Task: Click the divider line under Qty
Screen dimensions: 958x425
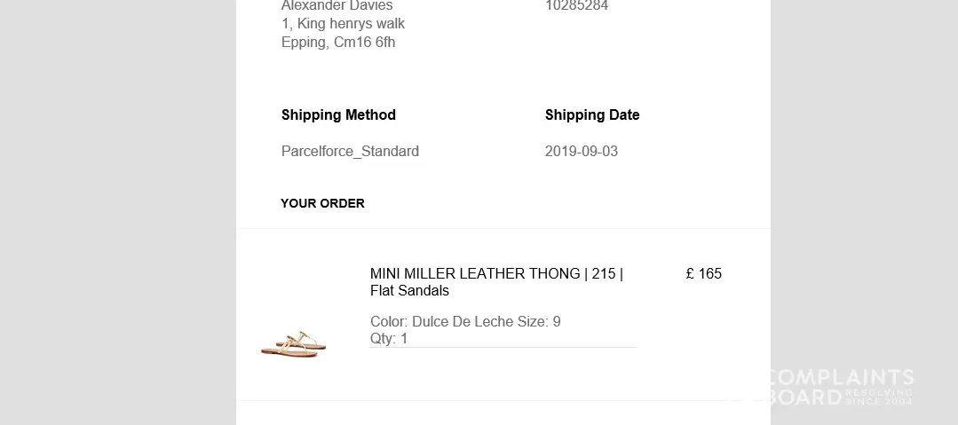Action: (x=503, y=347)
